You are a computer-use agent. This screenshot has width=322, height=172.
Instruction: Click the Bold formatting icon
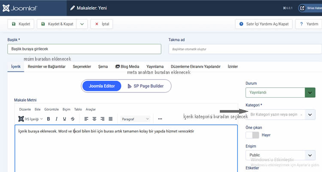click(49, 119)
